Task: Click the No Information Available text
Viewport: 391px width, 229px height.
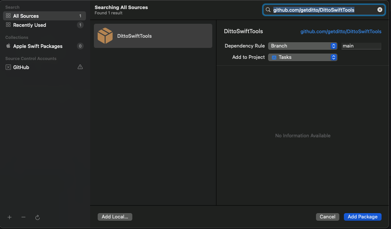Action: coord(303,135)
